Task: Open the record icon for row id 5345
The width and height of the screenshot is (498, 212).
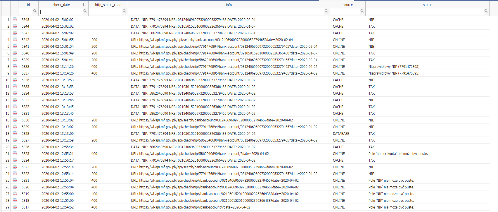Action: tap(15, 20)
